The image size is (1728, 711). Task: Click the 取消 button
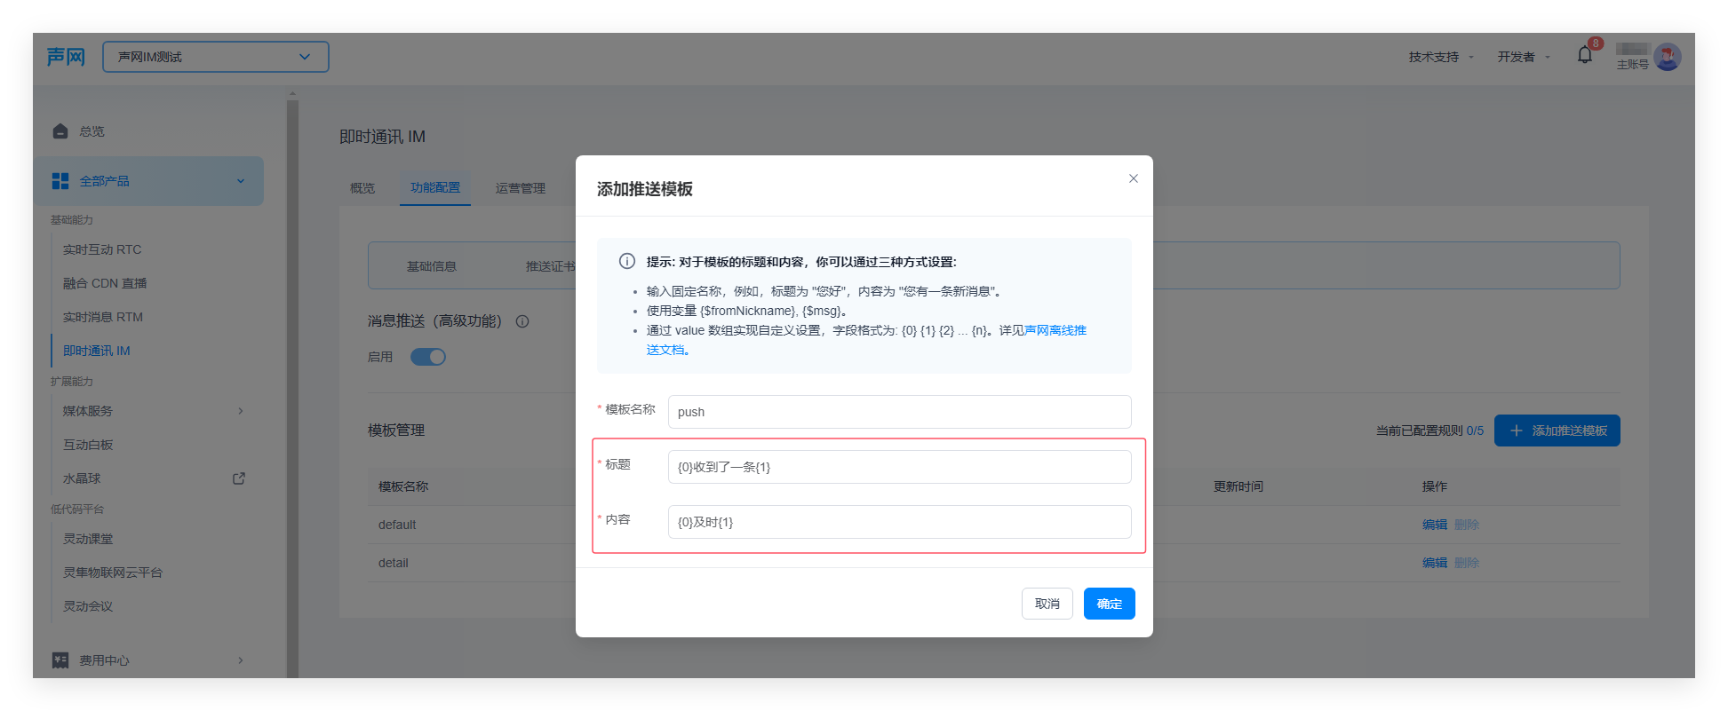point(1047,604)
